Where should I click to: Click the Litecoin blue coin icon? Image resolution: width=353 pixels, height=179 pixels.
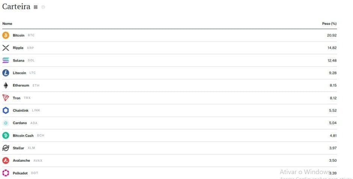6,73
